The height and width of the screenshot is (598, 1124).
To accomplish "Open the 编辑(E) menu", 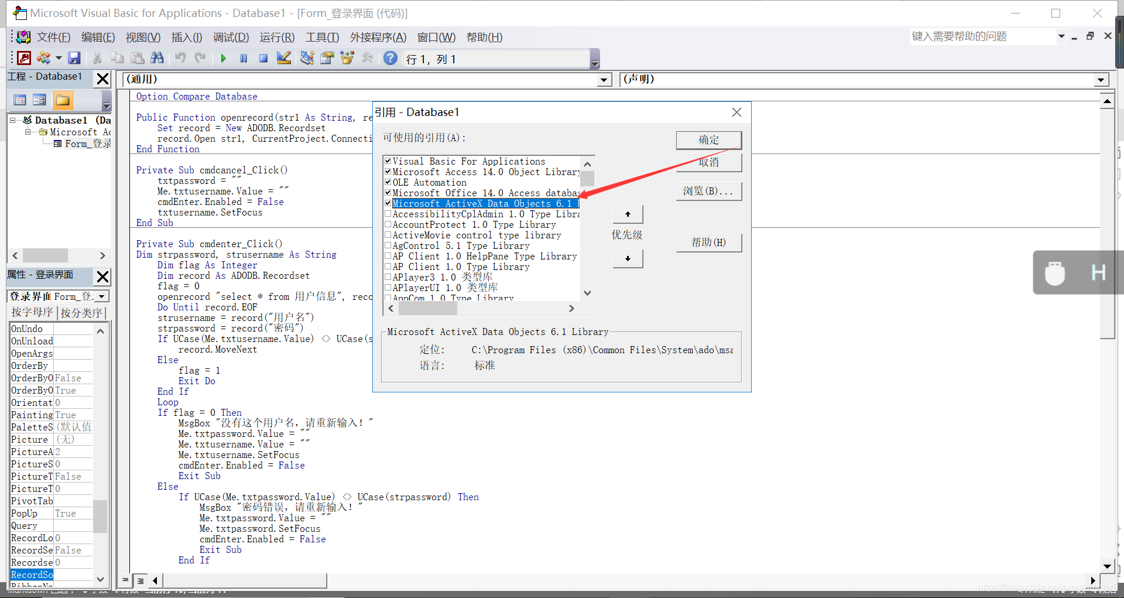I will 98,37.
